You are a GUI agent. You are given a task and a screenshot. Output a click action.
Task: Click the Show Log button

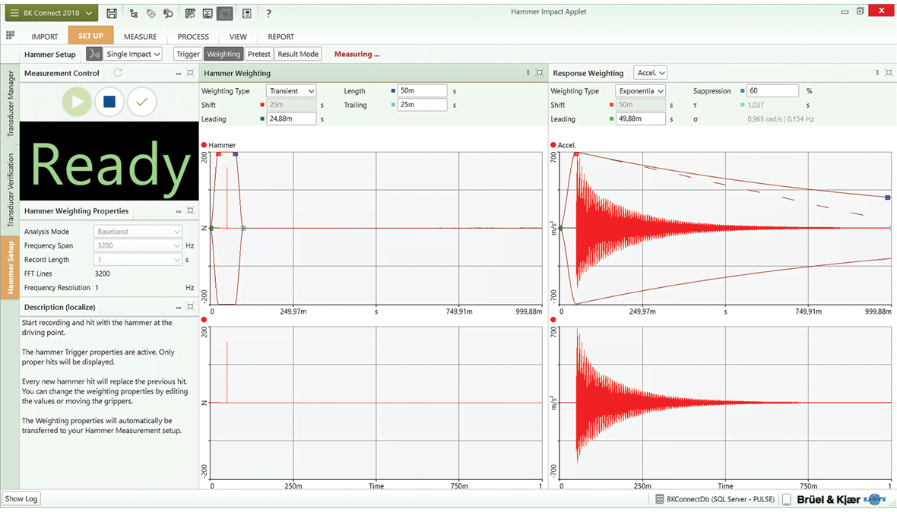[21, 498]
